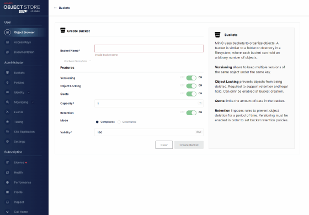309x215 pixels.
Task: Open the Policies shield icon
Action: [8, 83]
